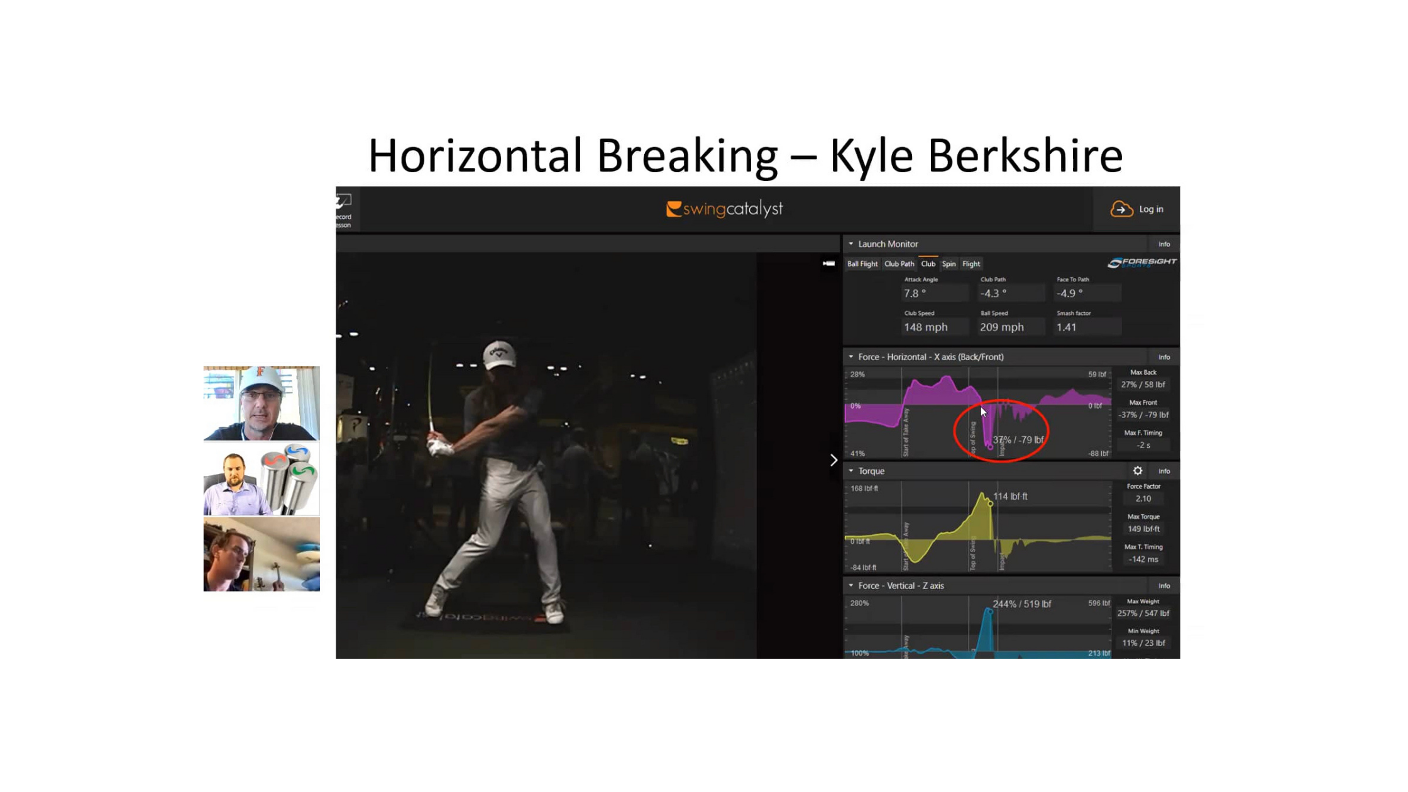Image resolution: width=1408 pixels, height=792 pixels.
Task: Click the camera indicator above video
Action: (x=828, y=263)
